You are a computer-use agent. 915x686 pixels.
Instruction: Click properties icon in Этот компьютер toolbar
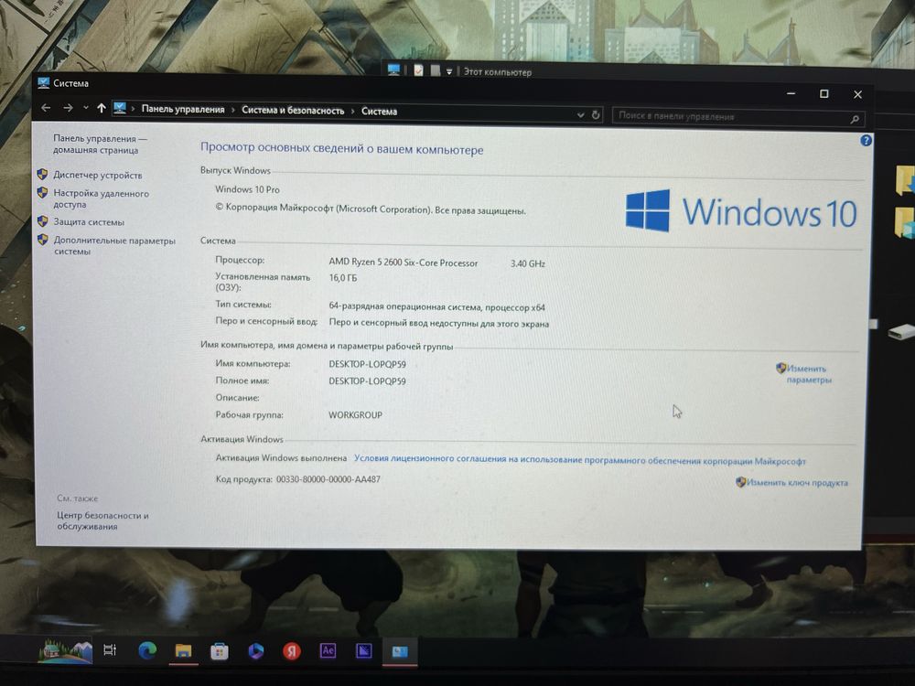418,70
